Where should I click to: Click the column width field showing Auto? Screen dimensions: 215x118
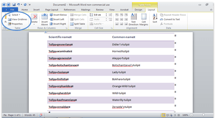click(99, 19)
